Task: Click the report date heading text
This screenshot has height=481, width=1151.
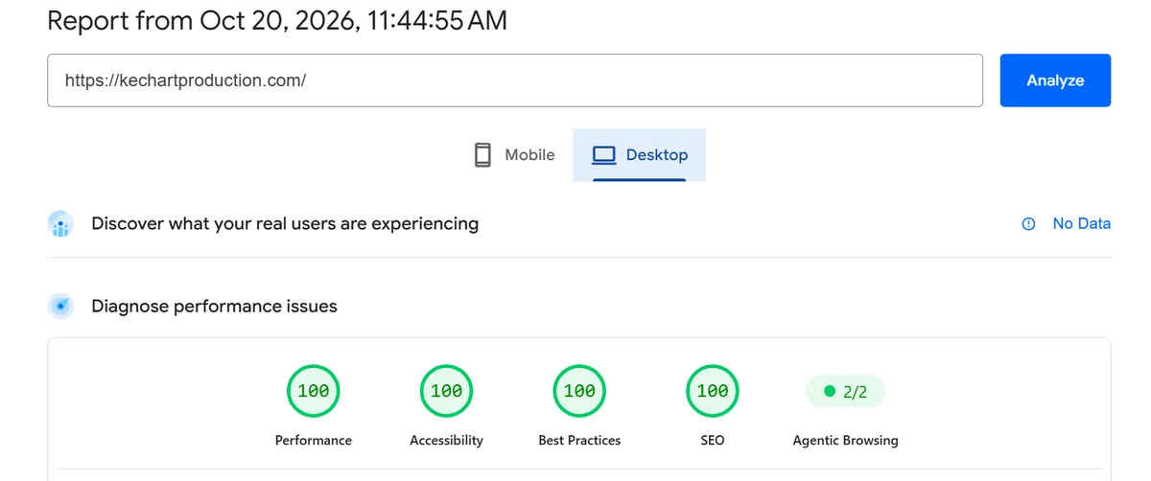Action: [x=277, y=21]
